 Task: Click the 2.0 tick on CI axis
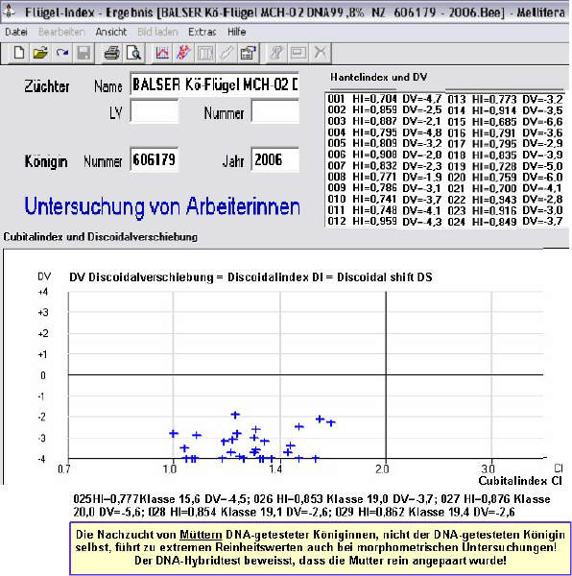click(382, 469)
